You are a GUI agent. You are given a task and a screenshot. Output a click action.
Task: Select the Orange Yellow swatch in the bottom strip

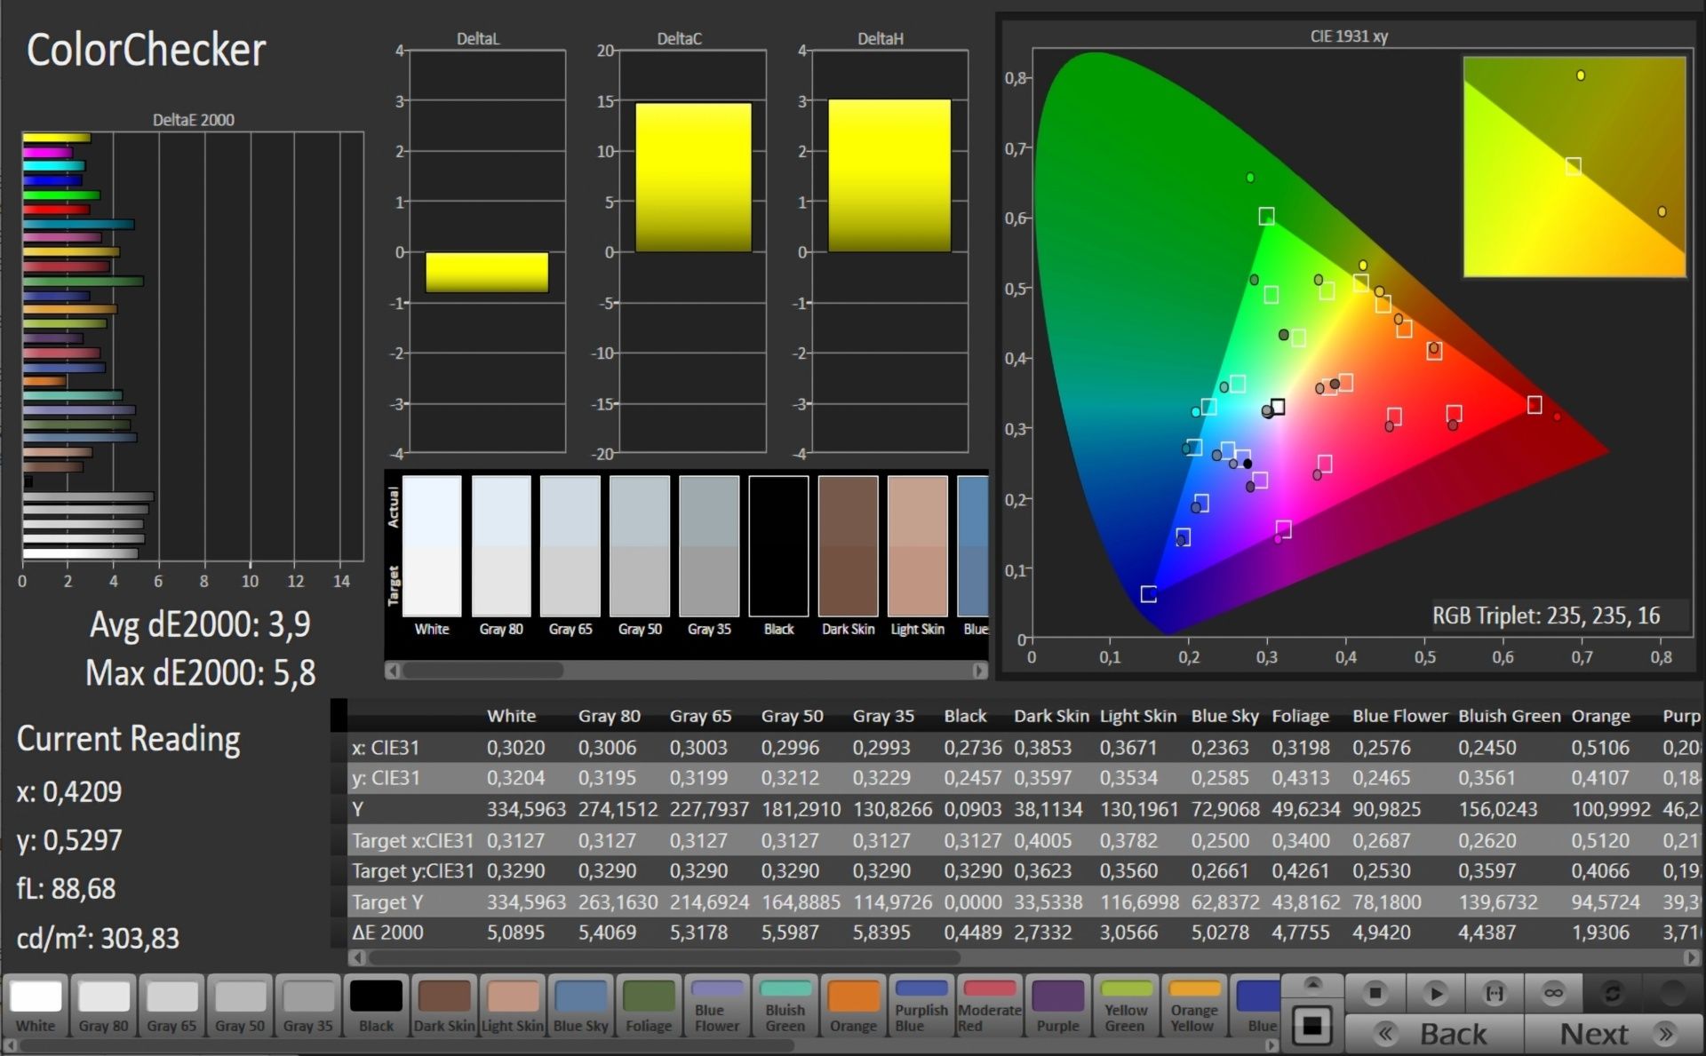pyautogui.click(x=1193, y=1005)
